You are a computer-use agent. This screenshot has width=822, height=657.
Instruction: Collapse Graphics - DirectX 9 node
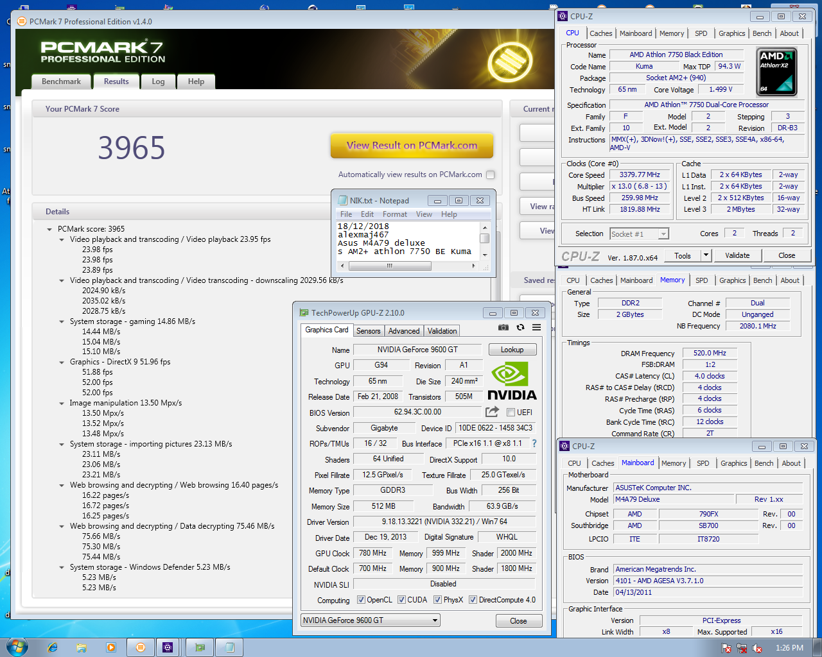(62, 363)
